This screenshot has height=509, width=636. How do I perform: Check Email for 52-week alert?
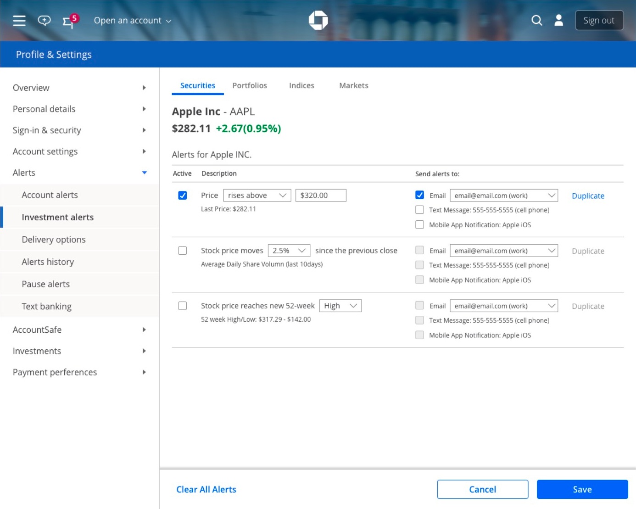pyautogui.click(x=419, y=305)
